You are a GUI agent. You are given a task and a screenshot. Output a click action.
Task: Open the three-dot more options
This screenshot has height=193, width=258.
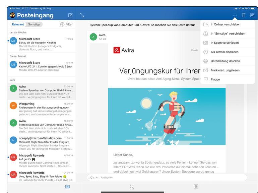pos(235,15)
